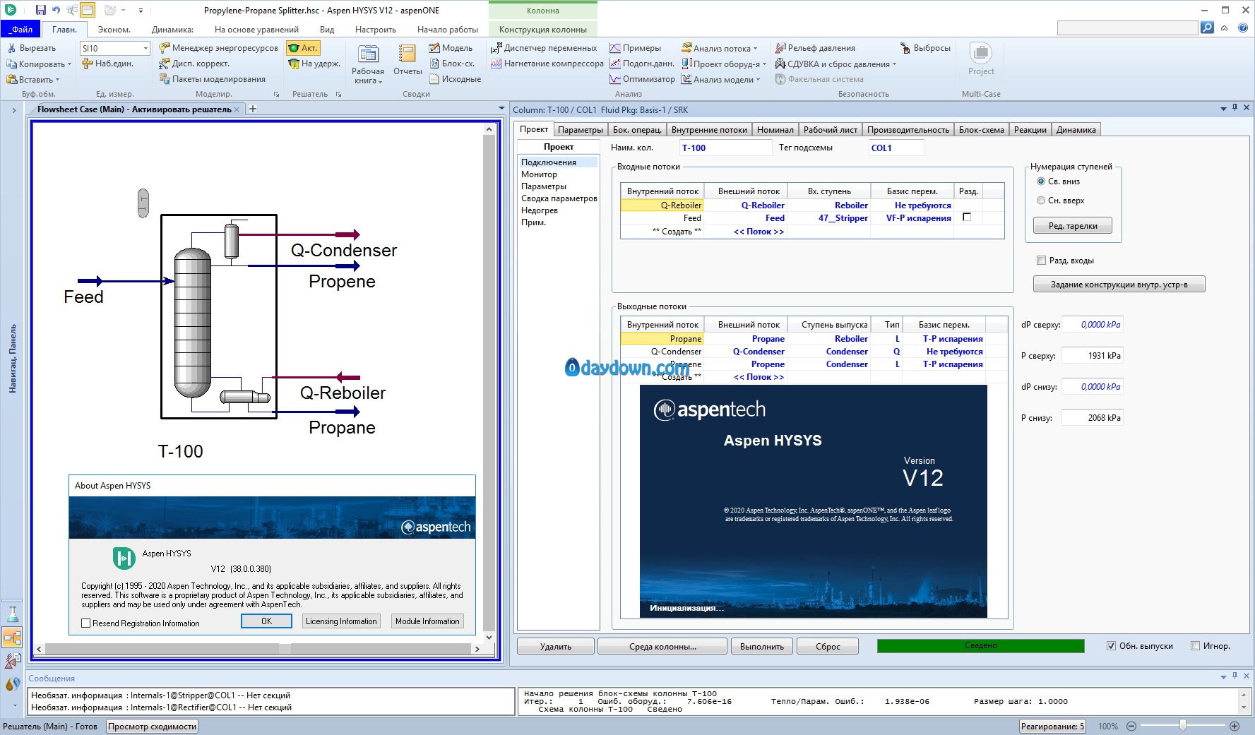Screen dimensions: 1255x735
Task: Click OK in About Aspen HYSYS dialog
Action: (266, 621)
